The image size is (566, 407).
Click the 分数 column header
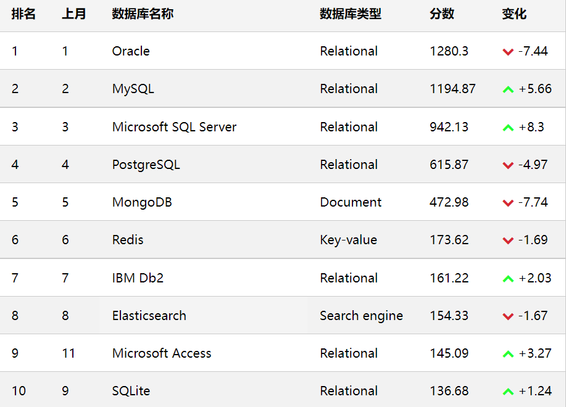[442, 14]
